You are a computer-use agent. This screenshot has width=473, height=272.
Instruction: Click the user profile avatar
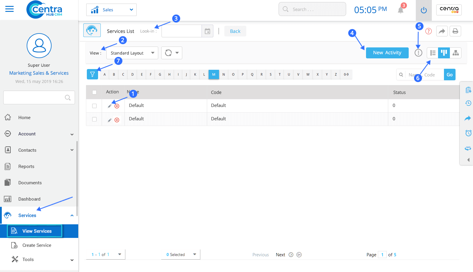[39, 46]
